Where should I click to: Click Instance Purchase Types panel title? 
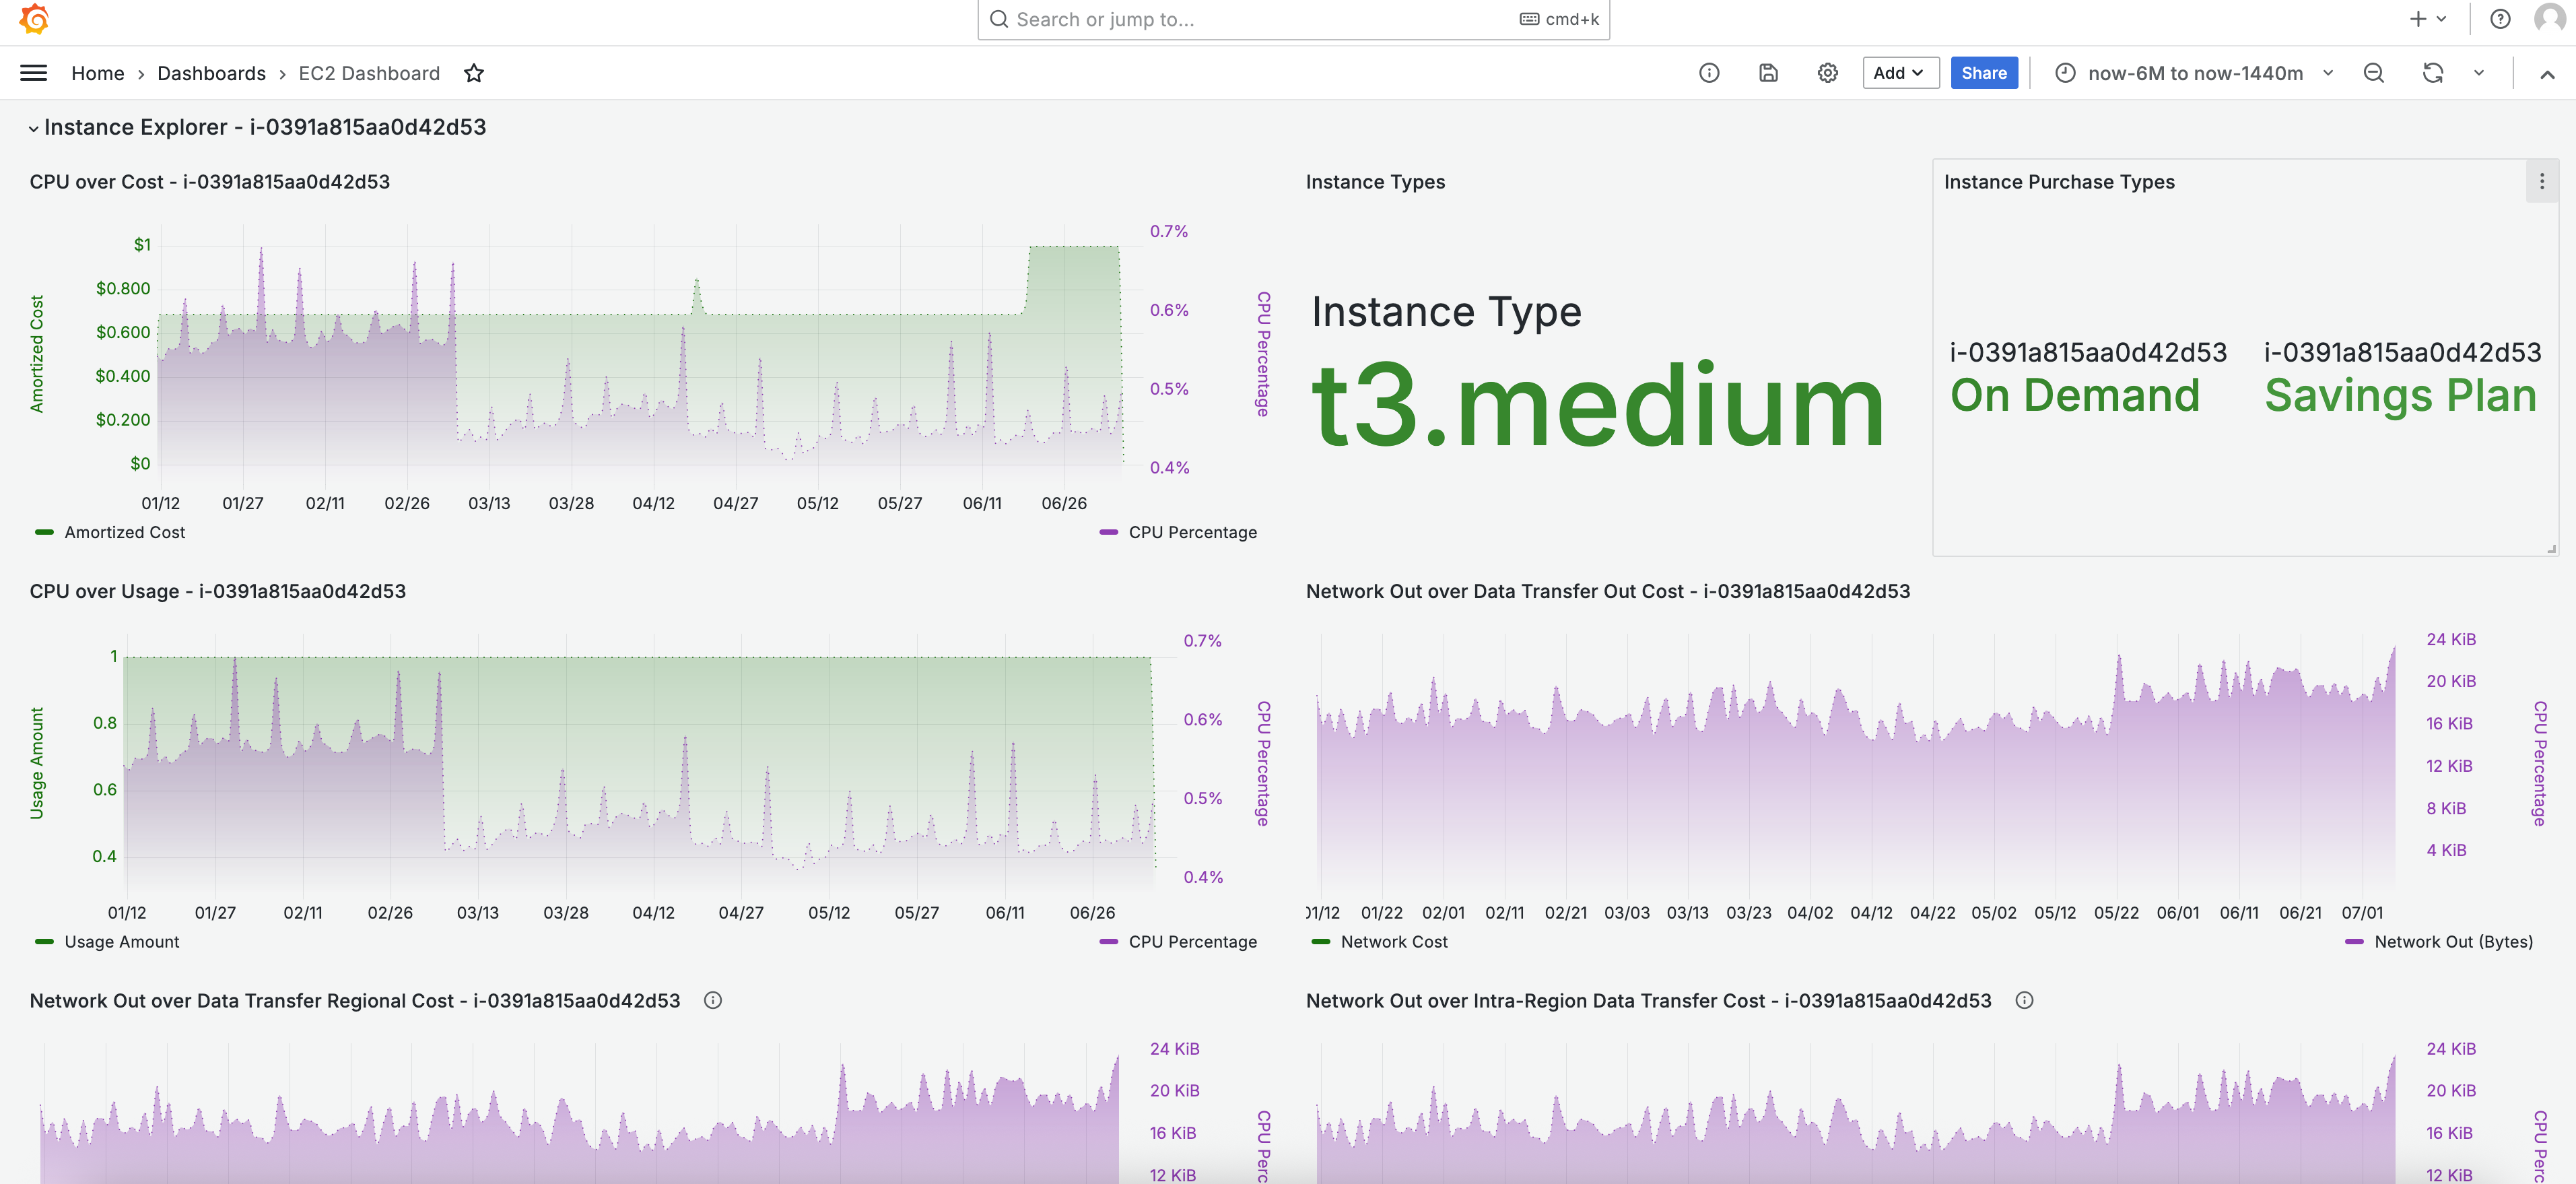click(x=2059, y=182)
